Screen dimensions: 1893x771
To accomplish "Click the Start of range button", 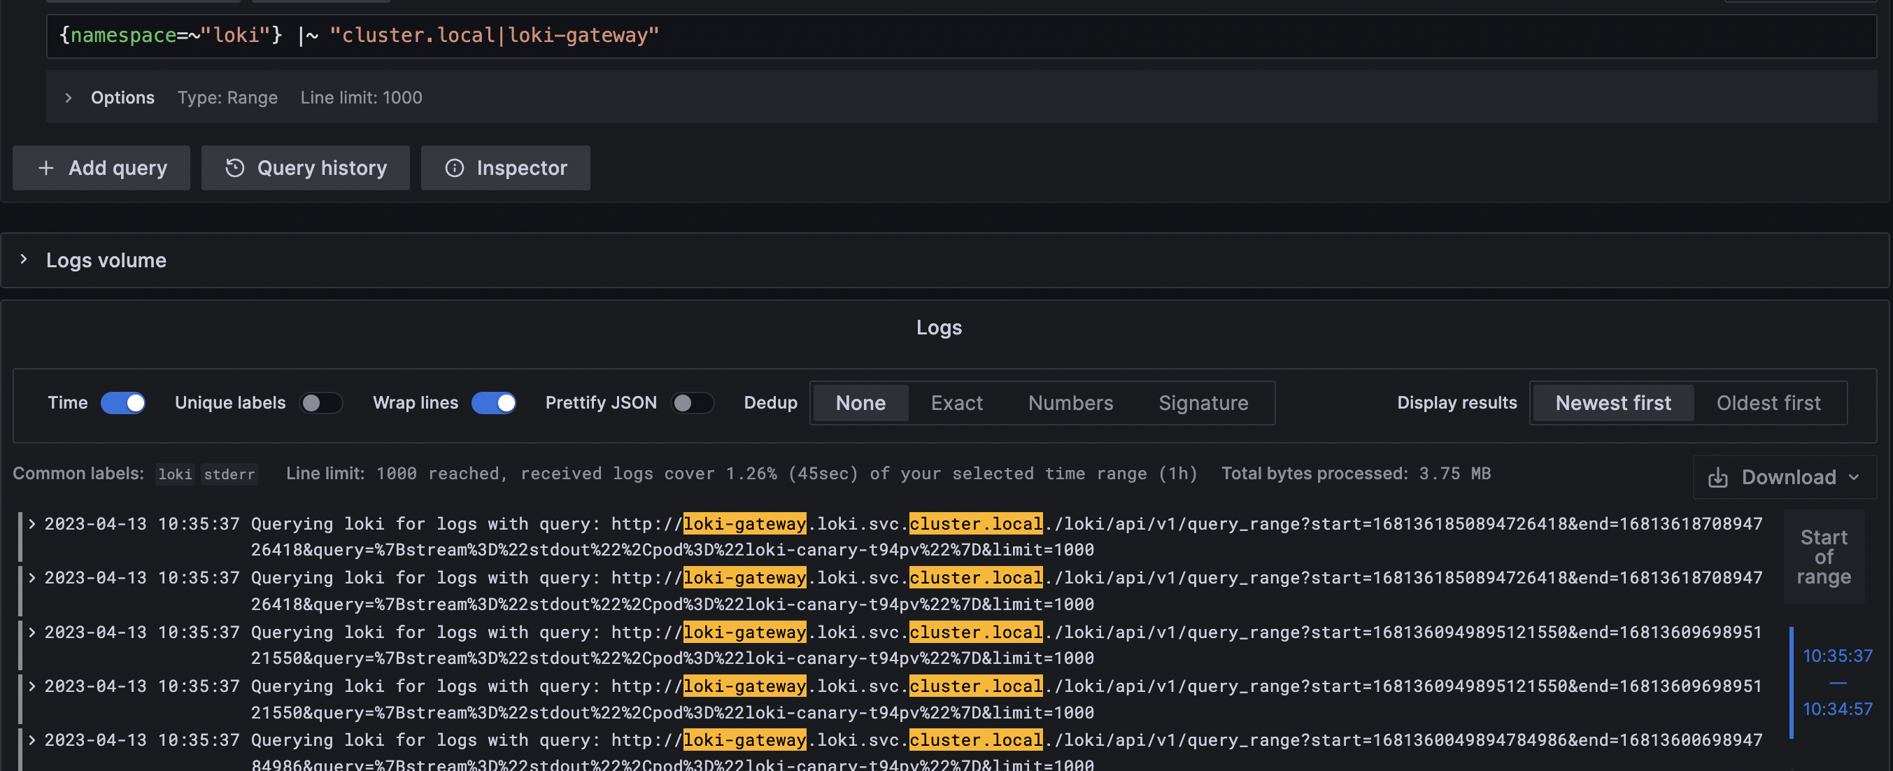I will 1824,557.
